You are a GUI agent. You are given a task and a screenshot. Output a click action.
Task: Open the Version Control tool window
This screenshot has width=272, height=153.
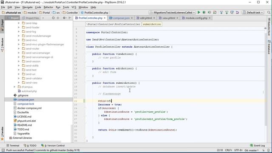[53, 145]
